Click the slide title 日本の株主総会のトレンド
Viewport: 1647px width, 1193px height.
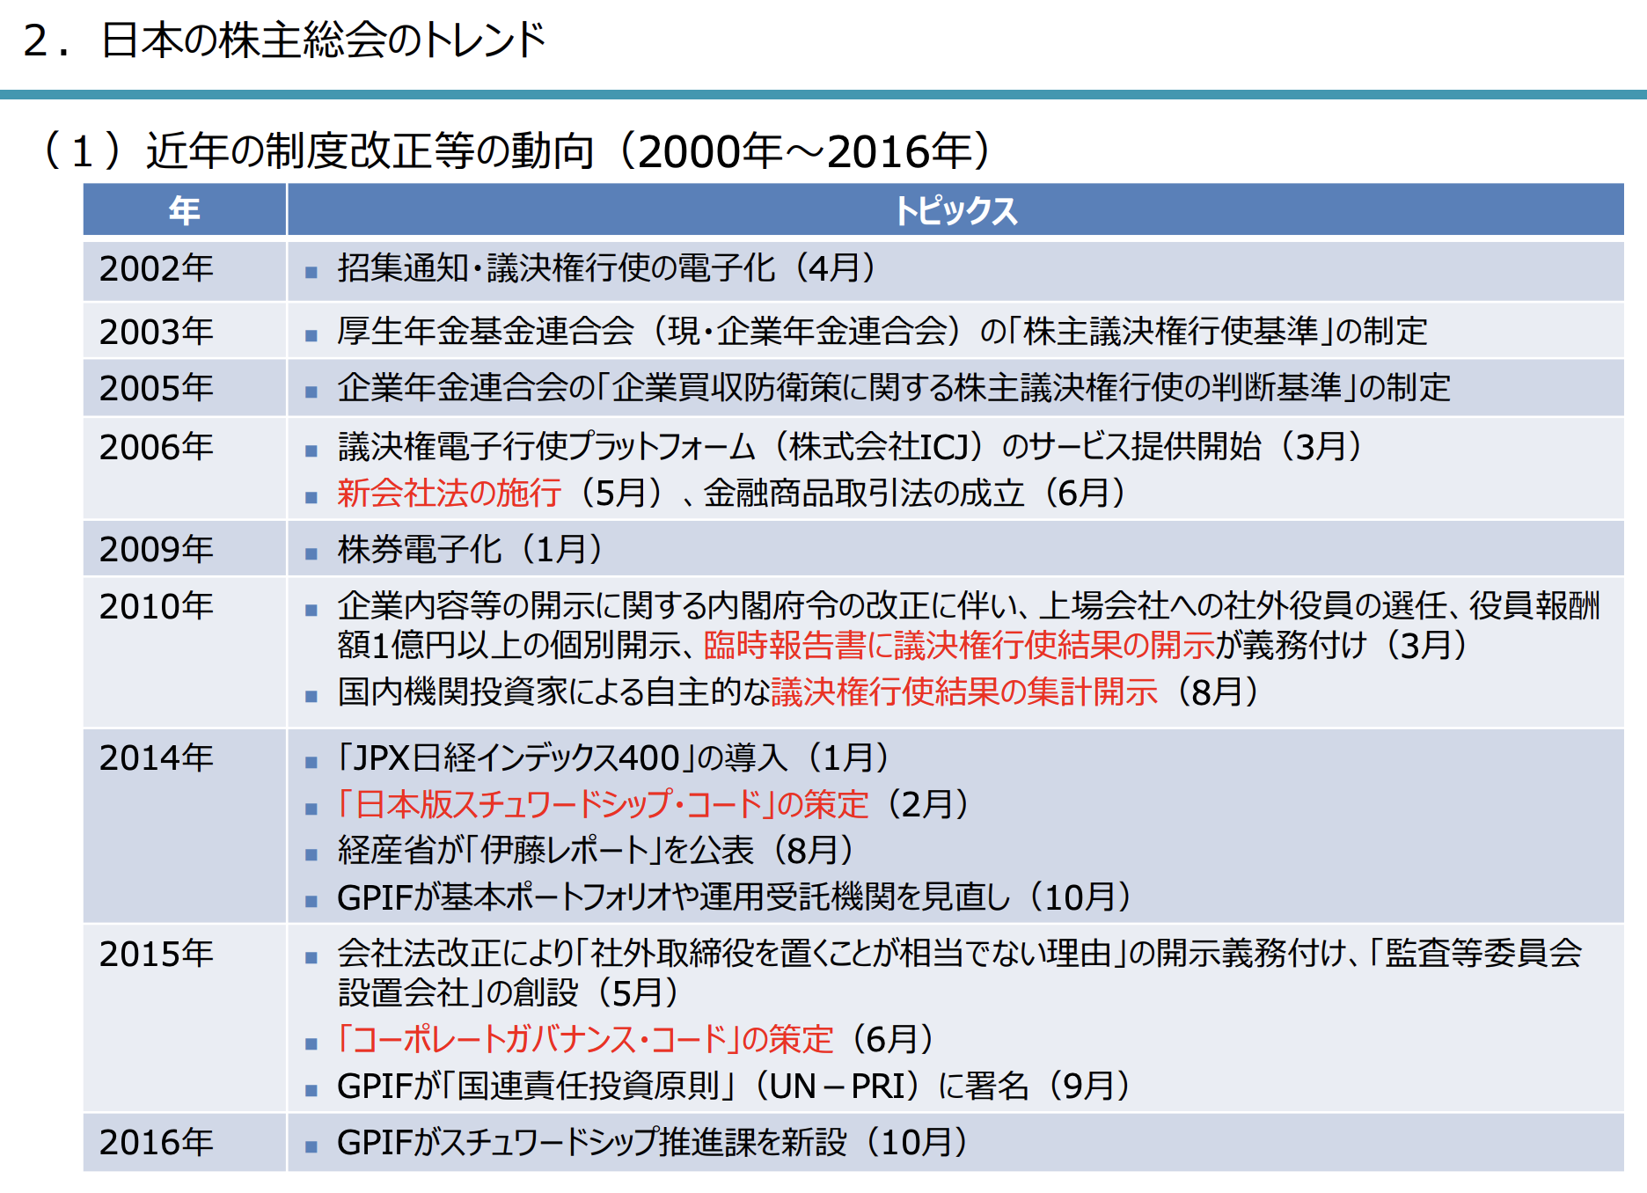tap(323, 40)
